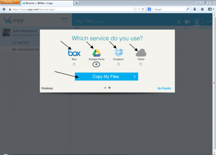
Task: Click the new folder icon
Action: click(x=188, y=22)
